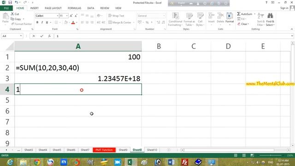Undo the last action
This screenshot has width=295, height=166.
click(17, 2)
